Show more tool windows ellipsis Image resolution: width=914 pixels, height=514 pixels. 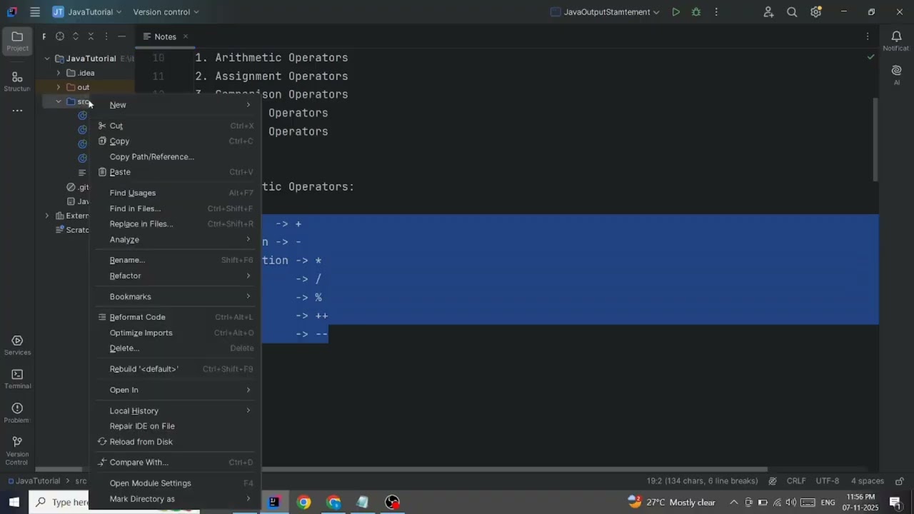tap(17, 111)
